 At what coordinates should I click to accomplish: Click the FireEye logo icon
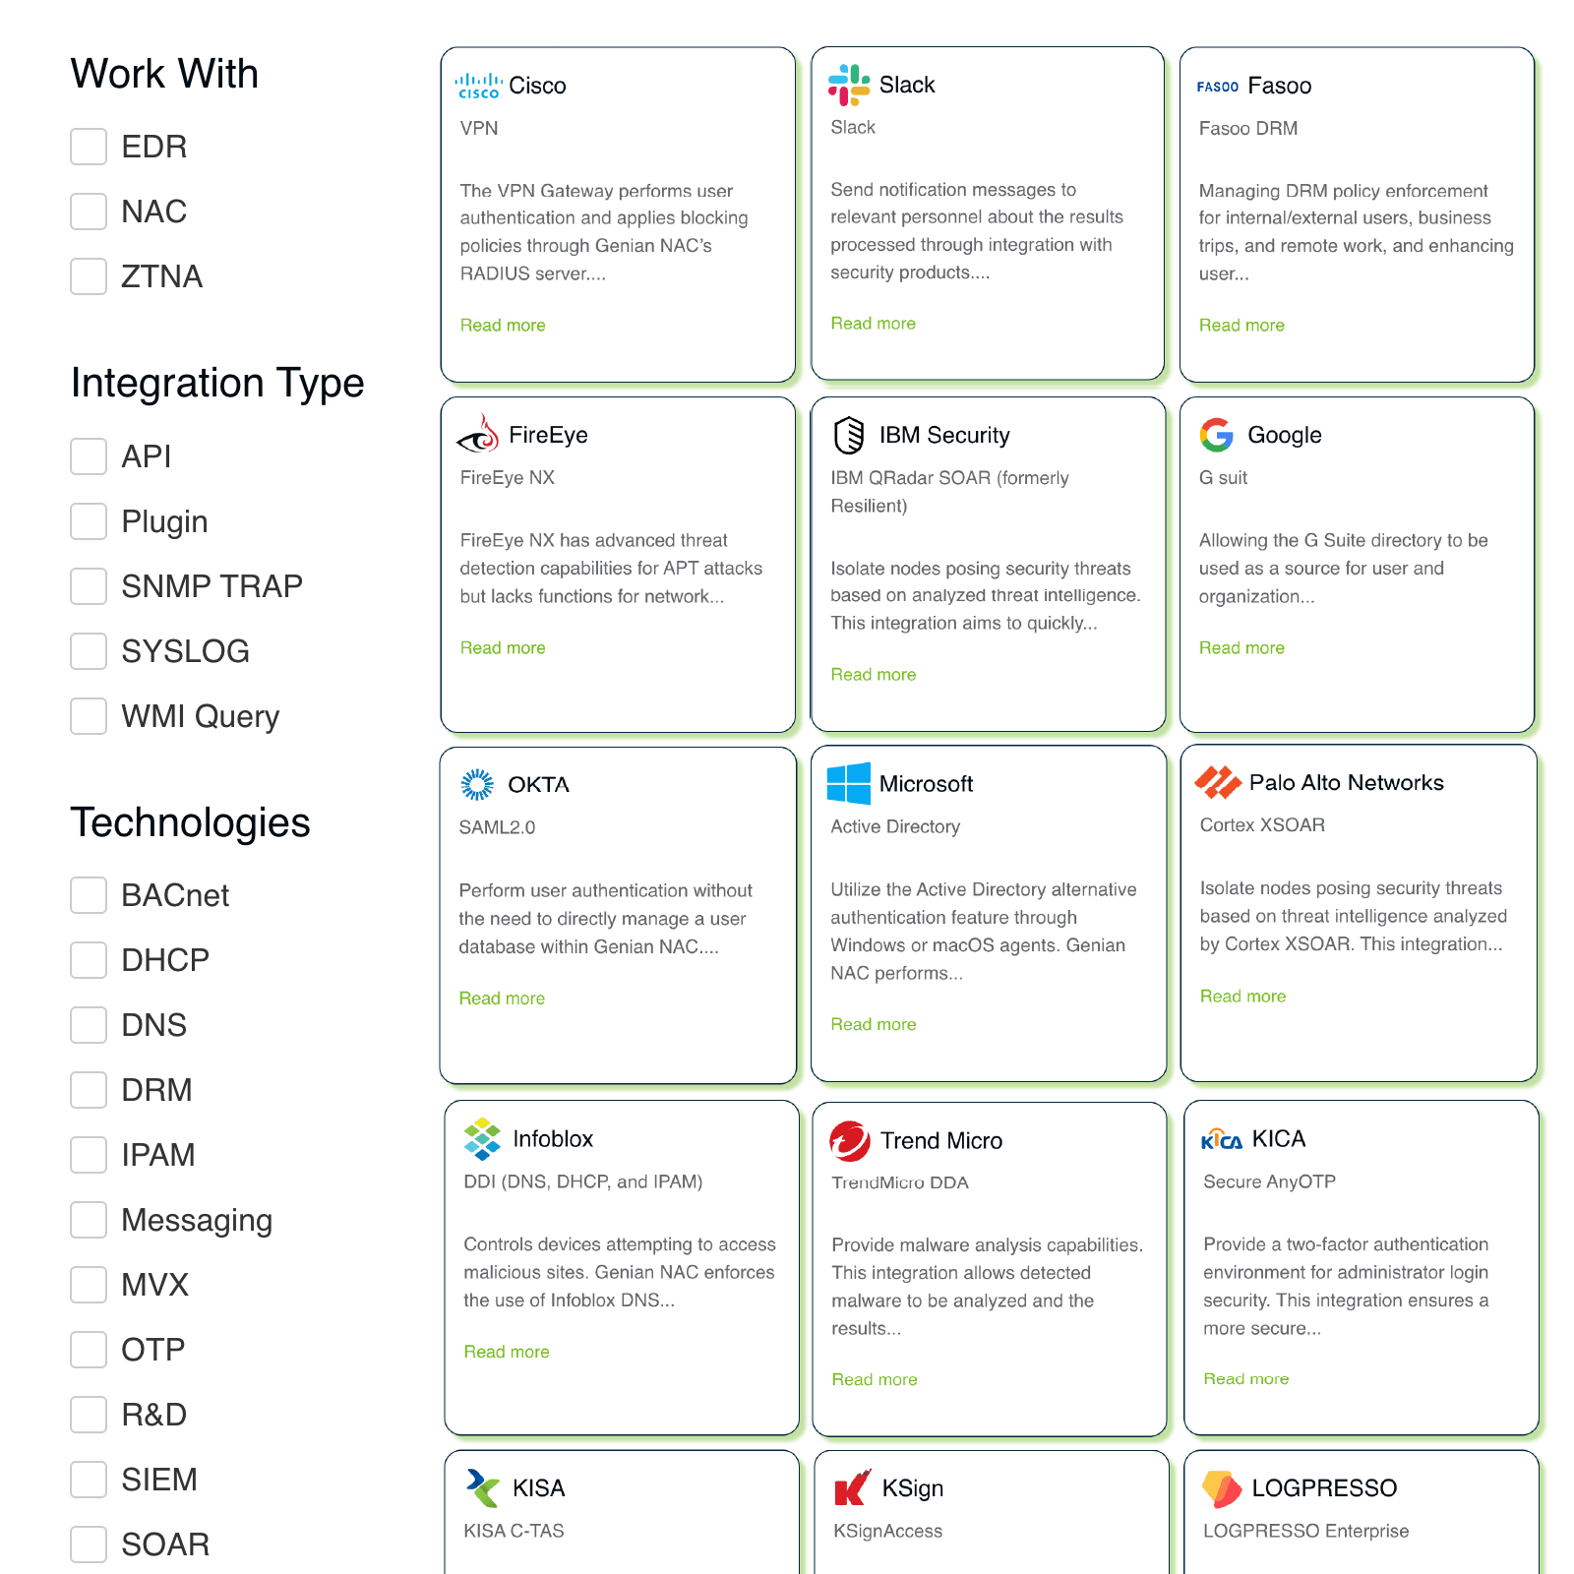(x=479, y=434)
